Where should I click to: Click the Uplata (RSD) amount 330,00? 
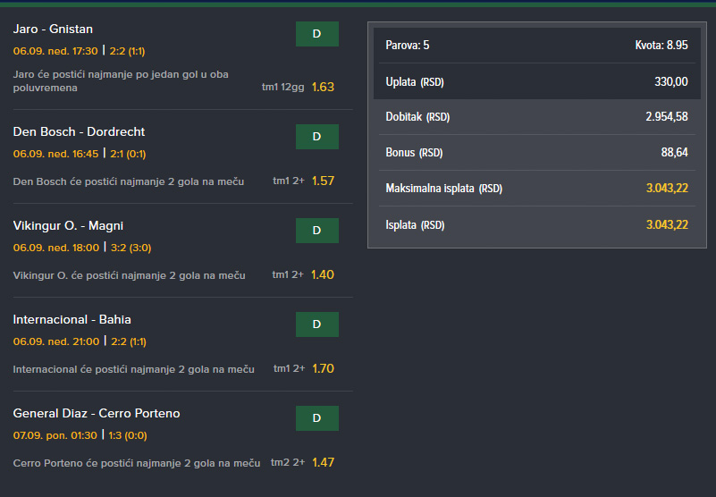(x=670, y=81)
